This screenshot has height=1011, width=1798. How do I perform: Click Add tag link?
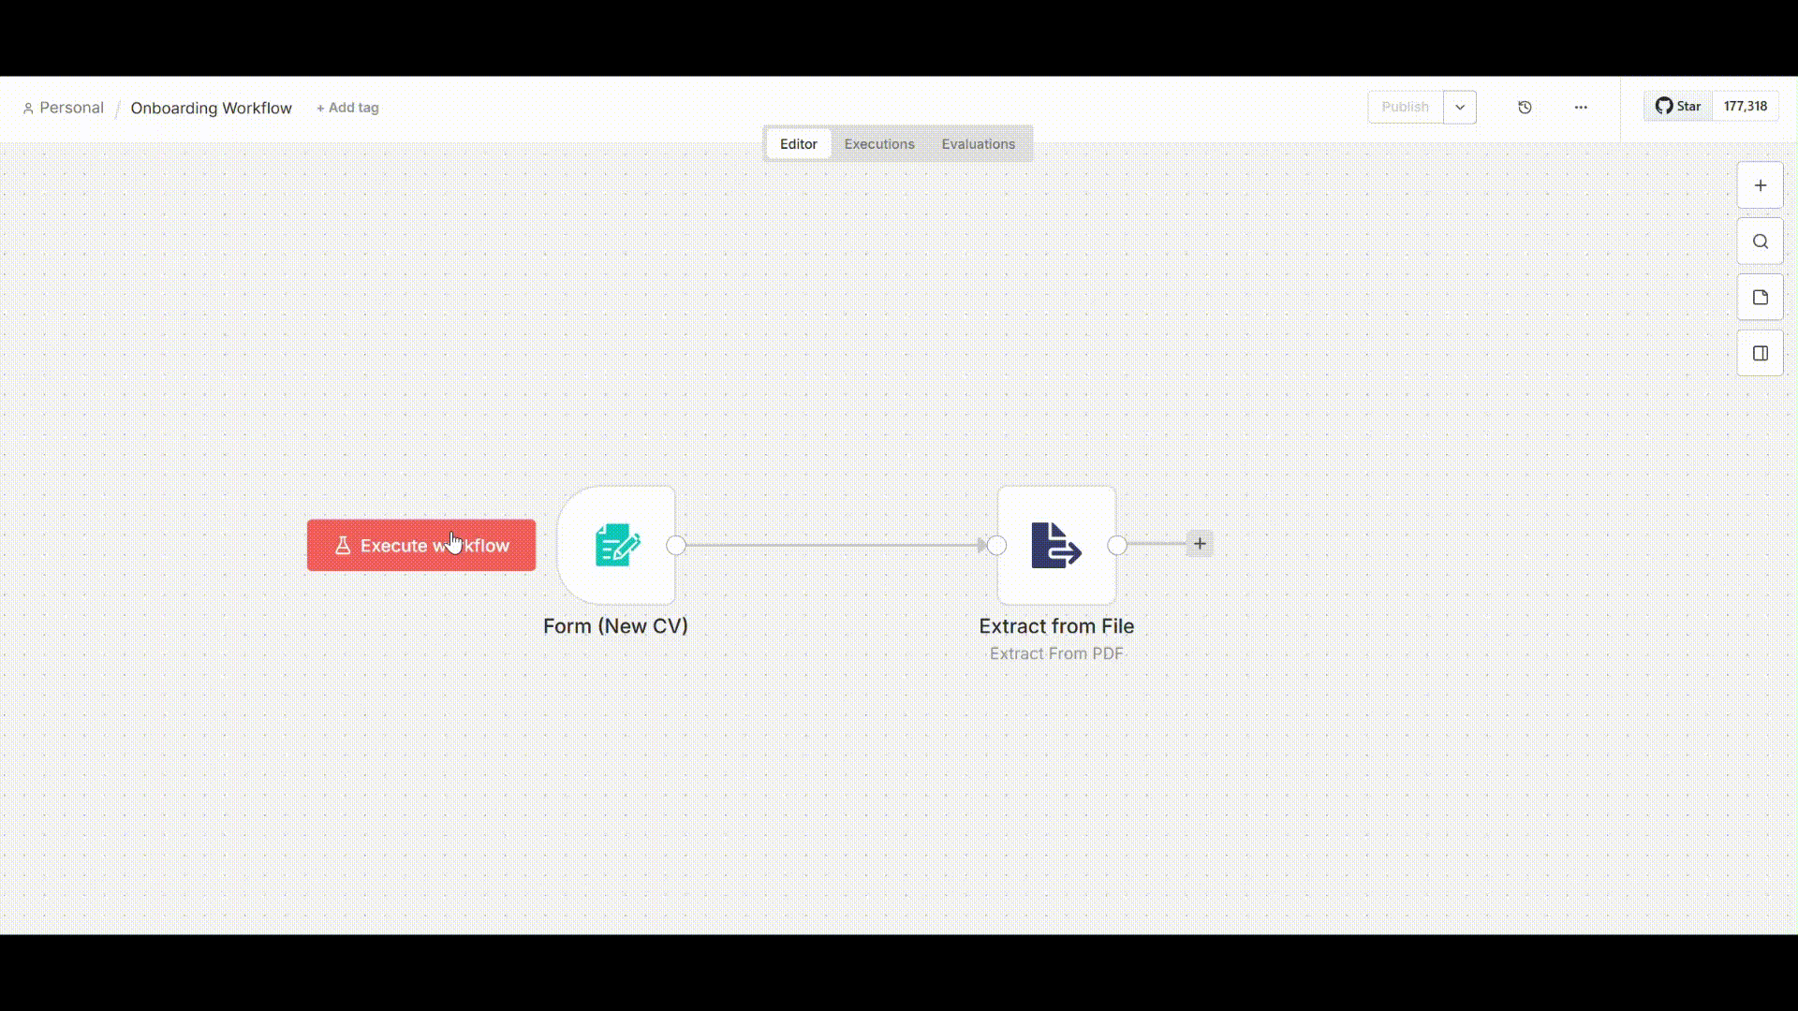347,108
